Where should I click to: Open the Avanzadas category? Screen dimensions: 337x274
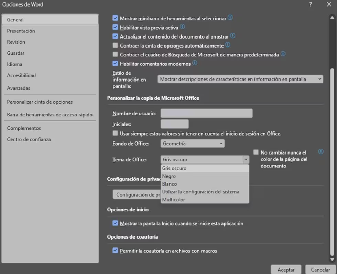[x=19, y=88]
